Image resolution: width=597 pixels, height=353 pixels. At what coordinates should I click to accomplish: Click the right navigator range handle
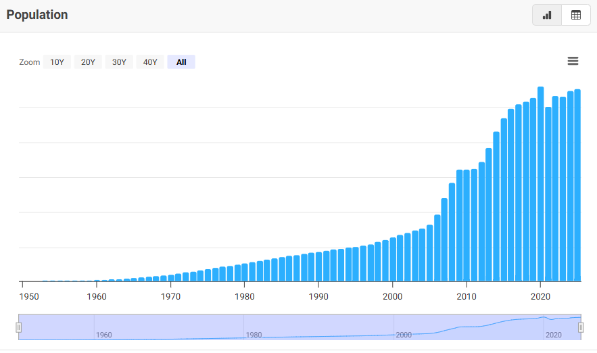pyautogui.click(x=581, y=327)
